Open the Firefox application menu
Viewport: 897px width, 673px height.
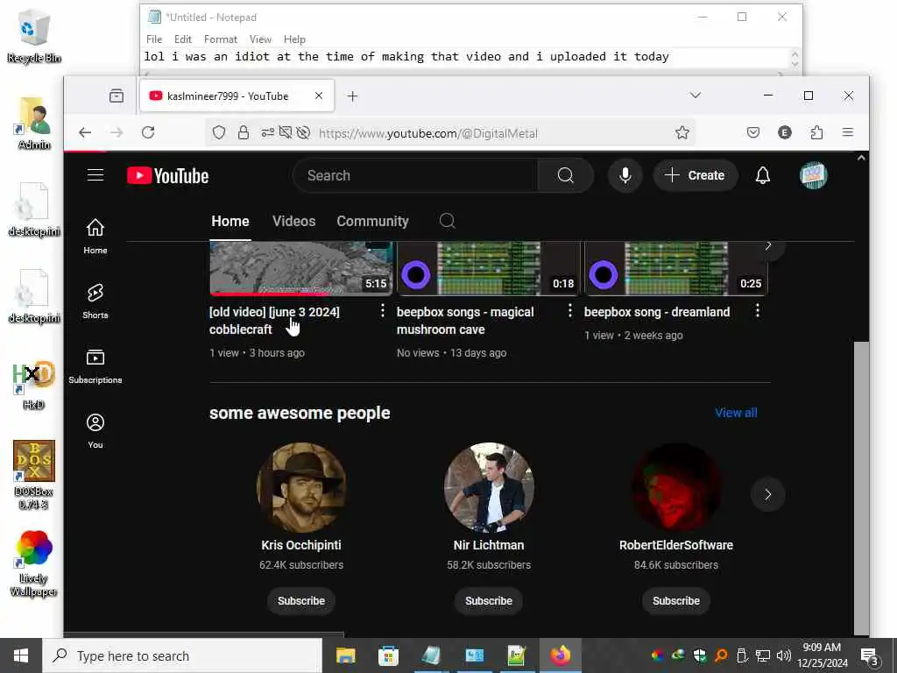[848, 133]
